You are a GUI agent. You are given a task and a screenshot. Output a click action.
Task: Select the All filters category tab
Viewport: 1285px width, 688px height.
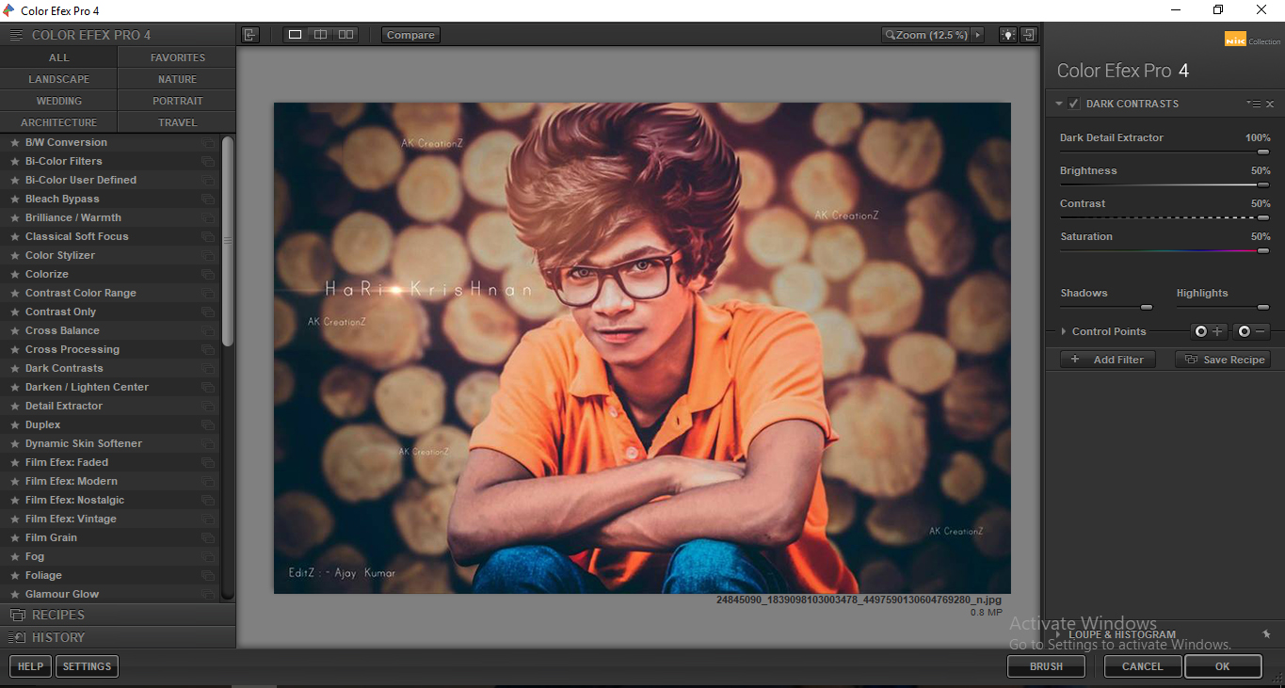58,57
